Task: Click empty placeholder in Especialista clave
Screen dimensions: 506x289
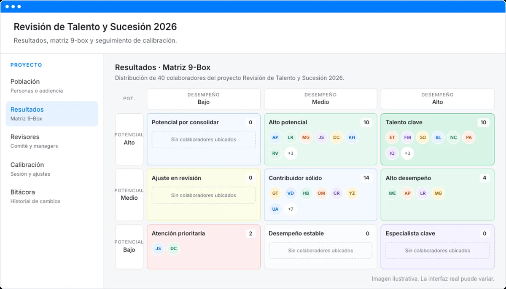Action: point(438,250)
